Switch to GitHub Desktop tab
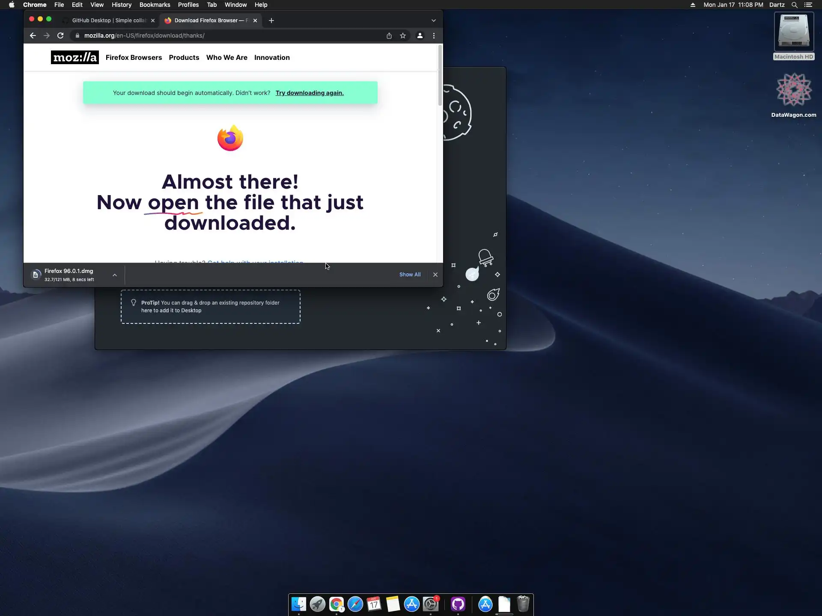Image resolution: width=822 pixels, height=616 pixels. (x=108, y=21)
